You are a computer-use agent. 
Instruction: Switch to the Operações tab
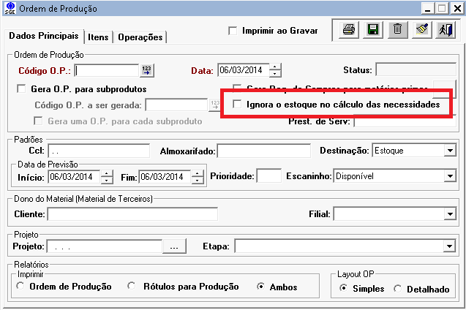pos(140,37)
